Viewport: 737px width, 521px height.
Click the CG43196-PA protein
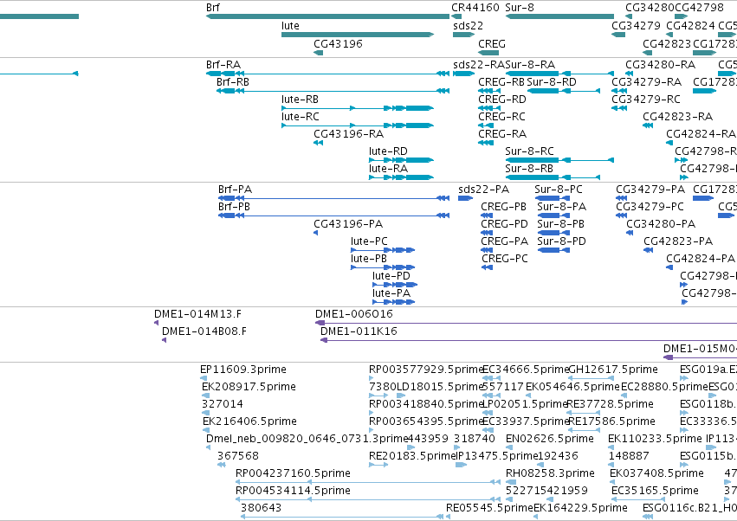(315, 233)
